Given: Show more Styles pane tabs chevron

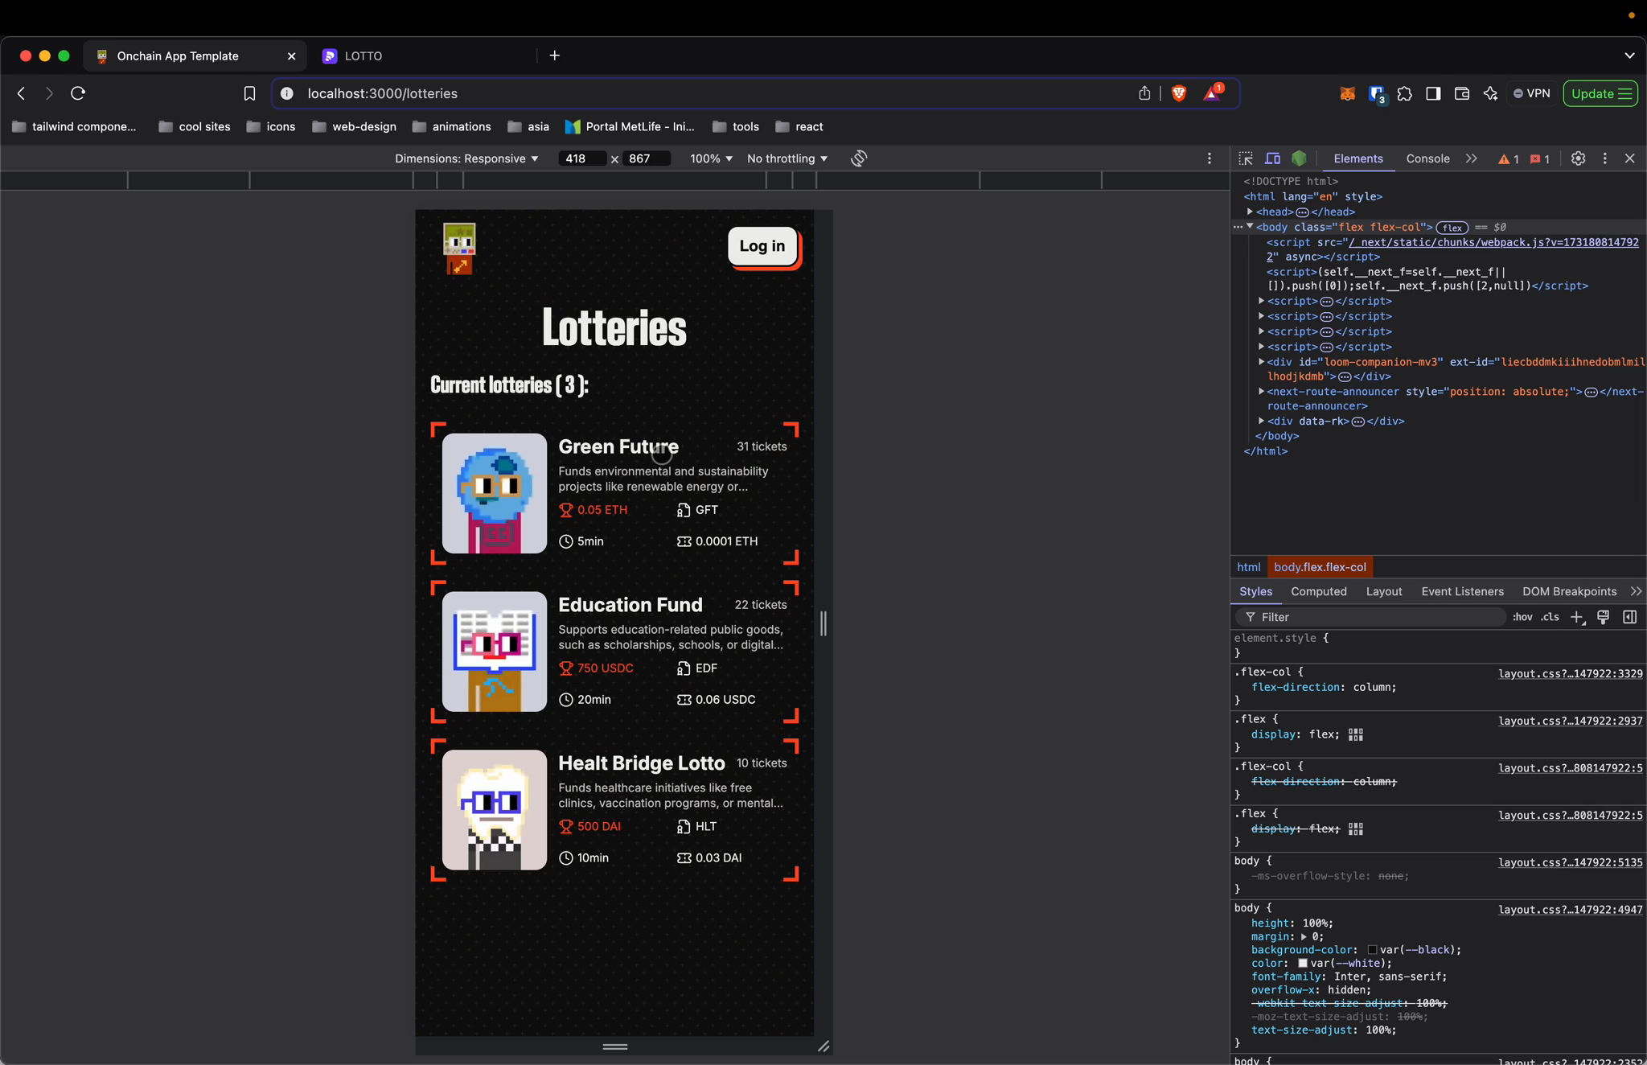Looking at the screenshot, I should (x=1636, y=591).
